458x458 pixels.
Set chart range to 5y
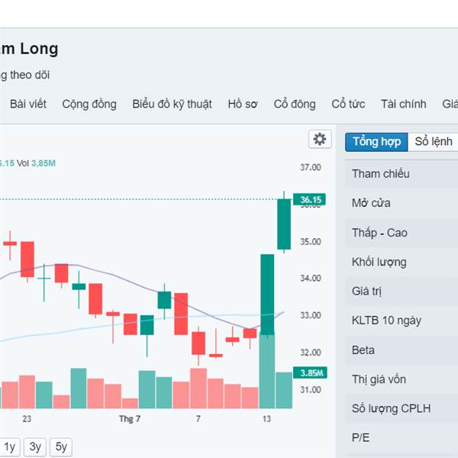(x=61, y=447)
